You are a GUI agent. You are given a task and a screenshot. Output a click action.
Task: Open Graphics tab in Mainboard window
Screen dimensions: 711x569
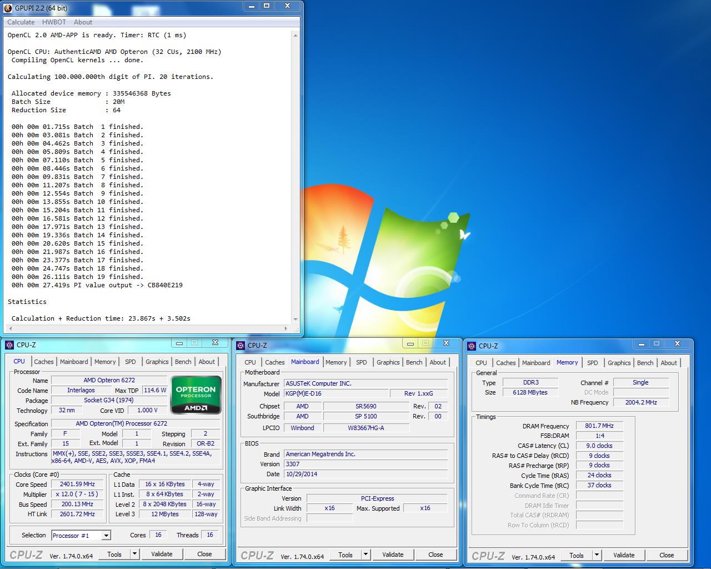point(388,362)
